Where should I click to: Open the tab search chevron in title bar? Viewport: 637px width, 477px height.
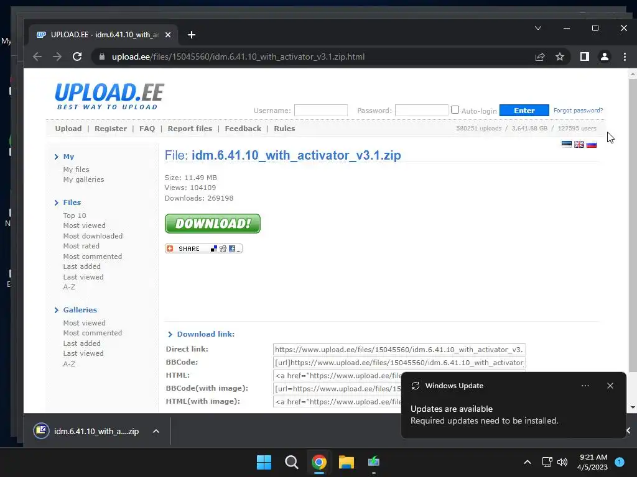pos(538,28)
